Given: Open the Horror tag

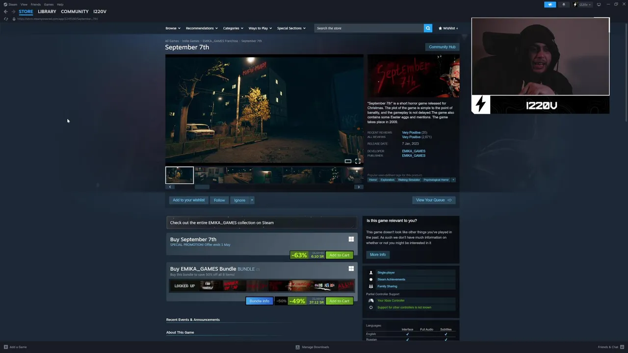Looking at the screenshot, I should [x=373, y=180].
